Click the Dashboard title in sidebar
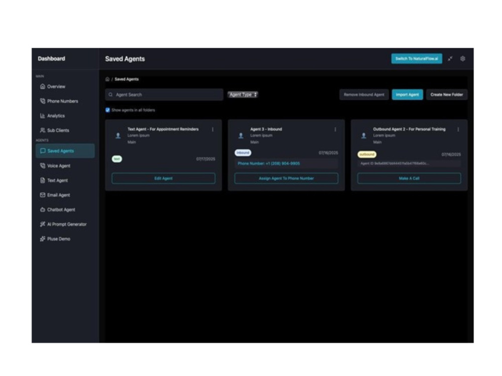This screenshot has height=376, width=502. [52, 59]
